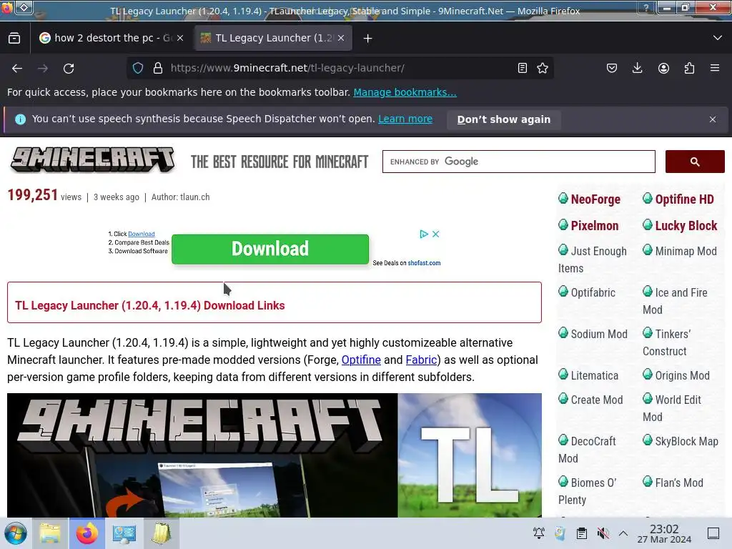Screen dimensions: 732x549
Task: Click muted volume icon in tray
Action: point(603,533)
